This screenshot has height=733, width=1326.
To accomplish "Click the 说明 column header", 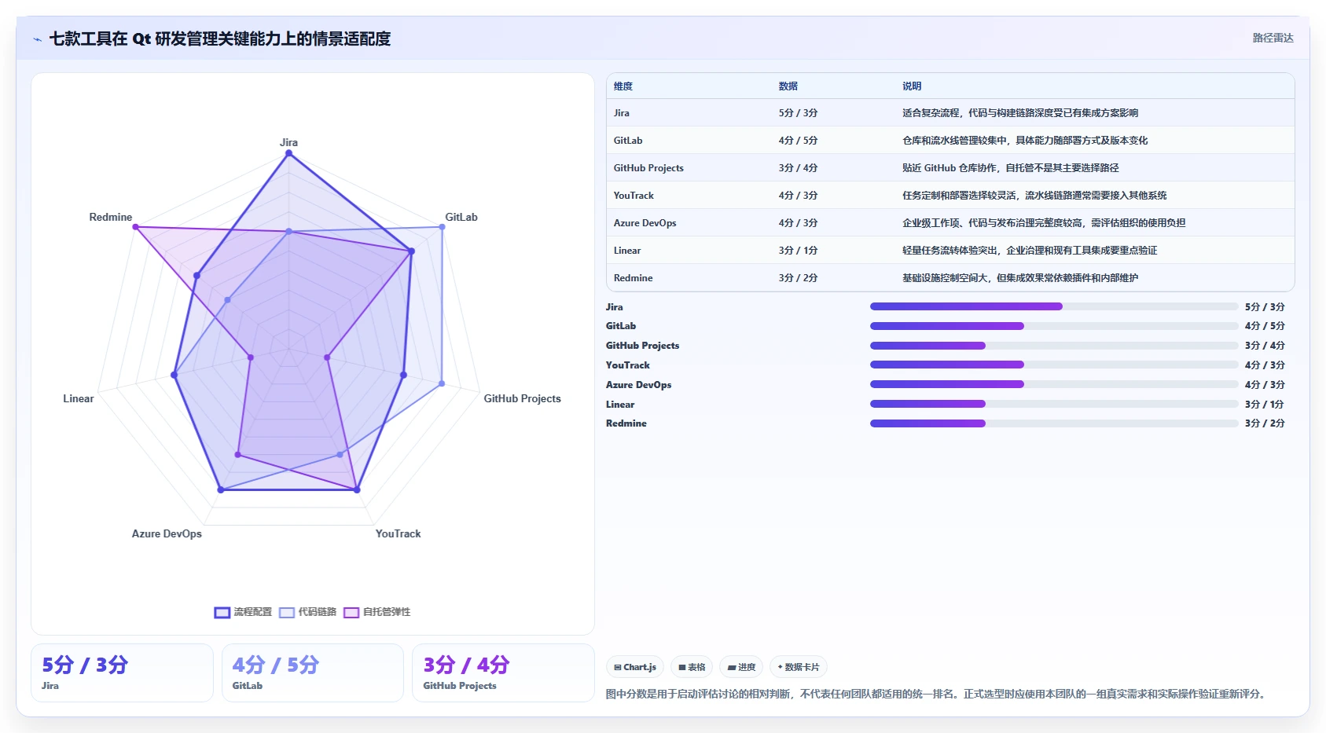I will point(912,86).
